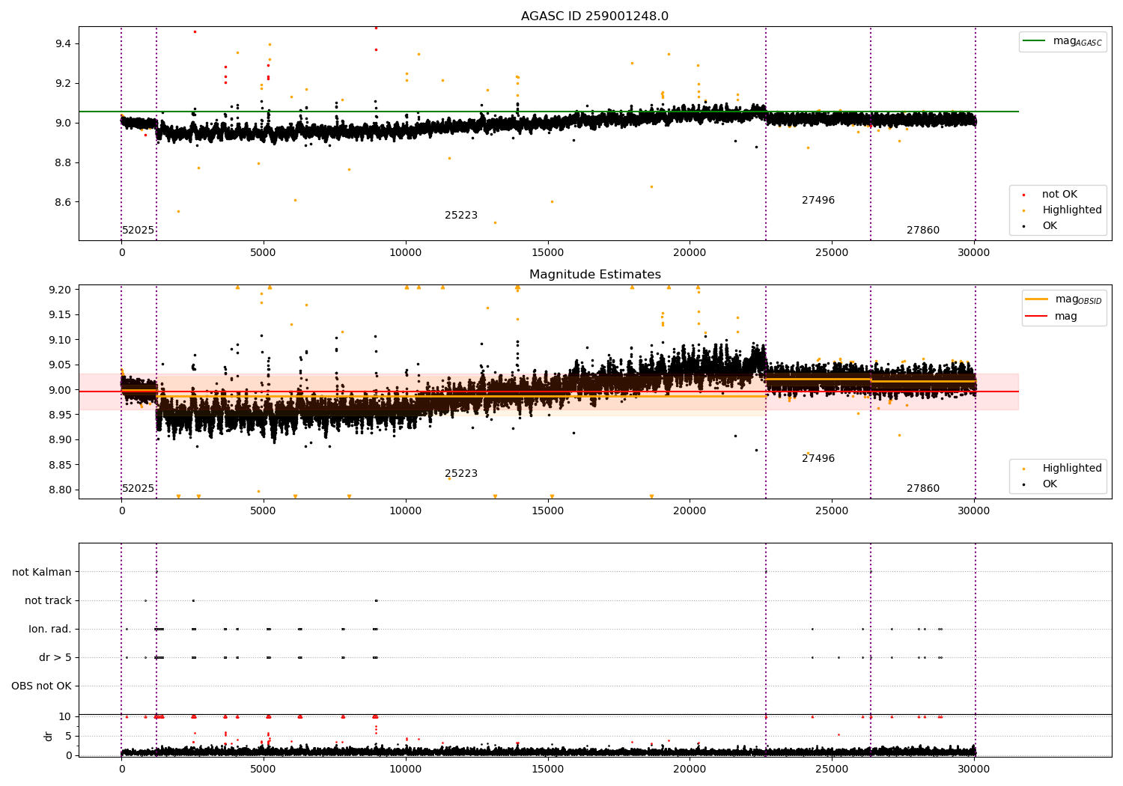
Task: Click the 52025 label in Magnitude Estimates plot
Action: pos(139,489)
